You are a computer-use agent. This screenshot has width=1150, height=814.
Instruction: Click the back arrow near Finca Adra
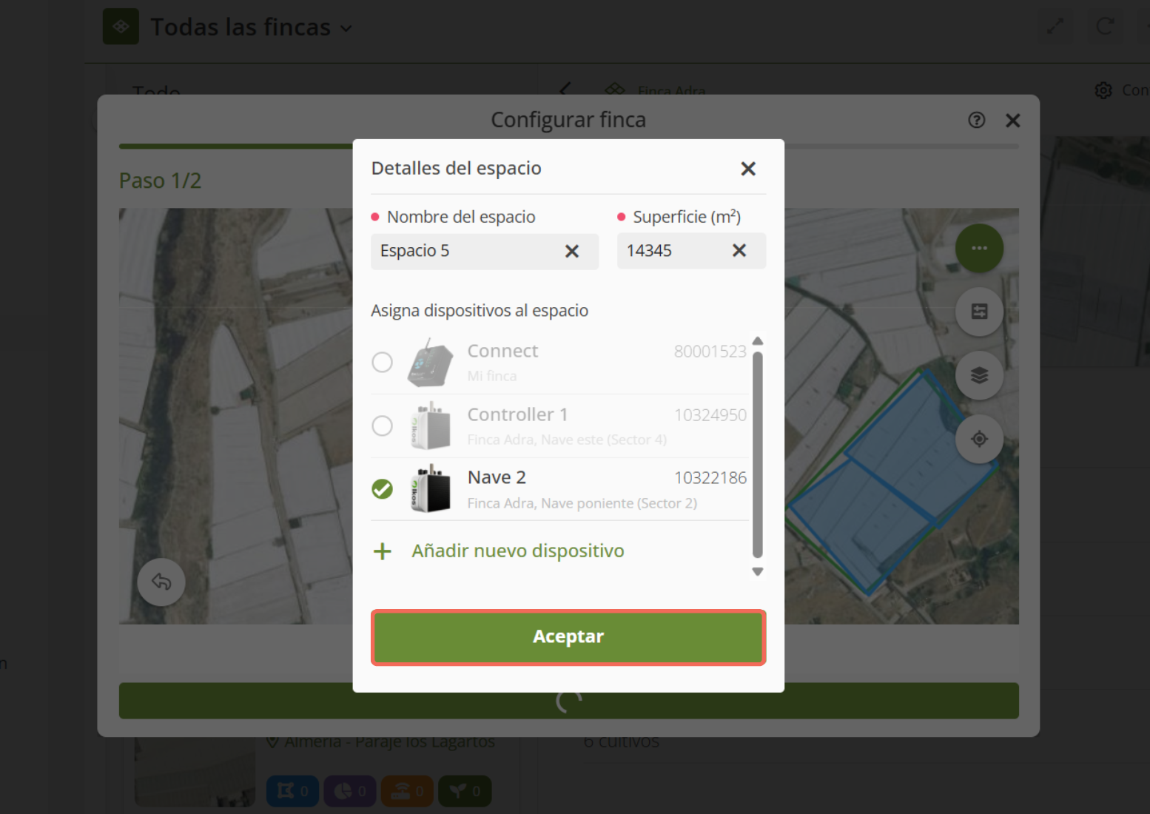click(x=565, y=90)
